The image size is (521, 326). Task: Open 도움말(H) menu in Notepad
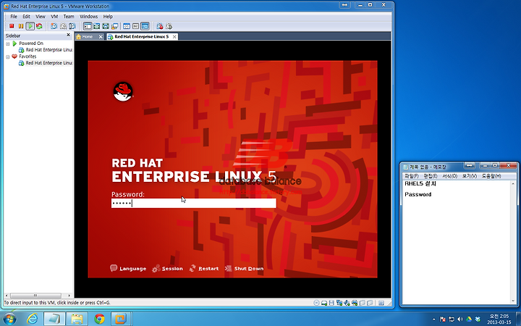click(x=491, y=176)
